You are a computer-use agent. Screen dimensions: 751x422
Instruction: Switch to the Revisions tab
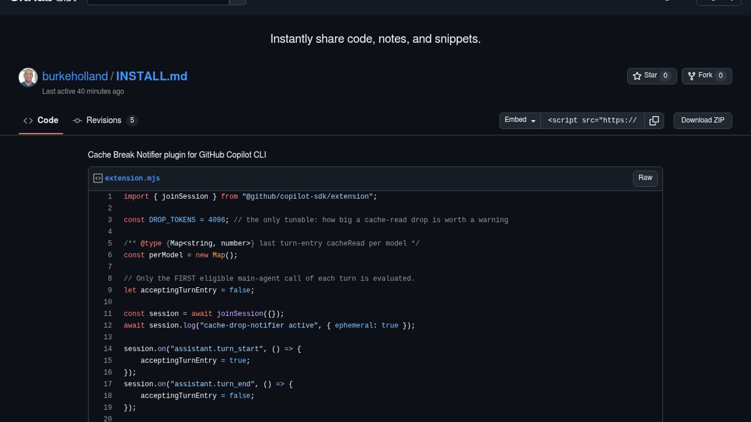click(x=105, y=120)
